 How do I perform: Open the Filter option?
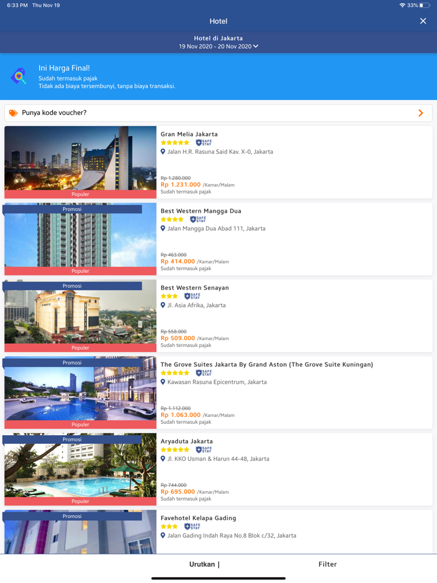[328, 564]
